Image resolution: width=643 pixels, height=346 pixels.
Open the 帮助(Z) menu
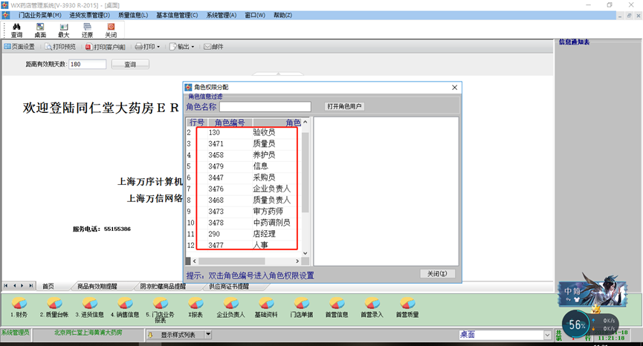282,15
